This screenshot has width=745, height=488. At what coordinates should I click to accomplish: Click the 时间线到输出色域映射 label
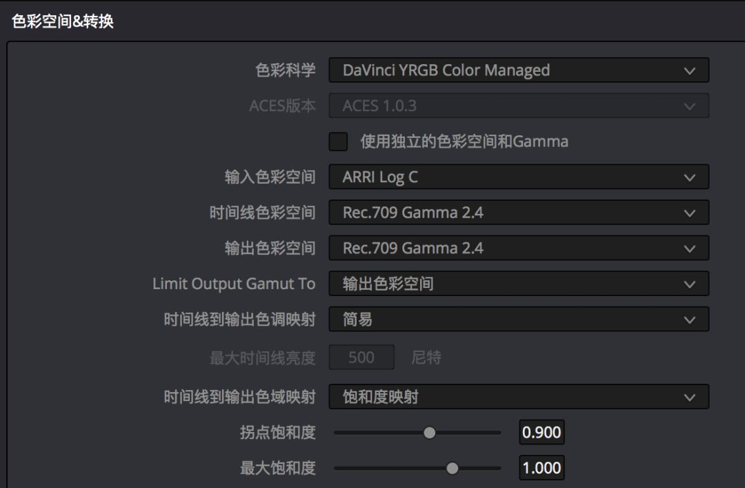tap(240, 397)
